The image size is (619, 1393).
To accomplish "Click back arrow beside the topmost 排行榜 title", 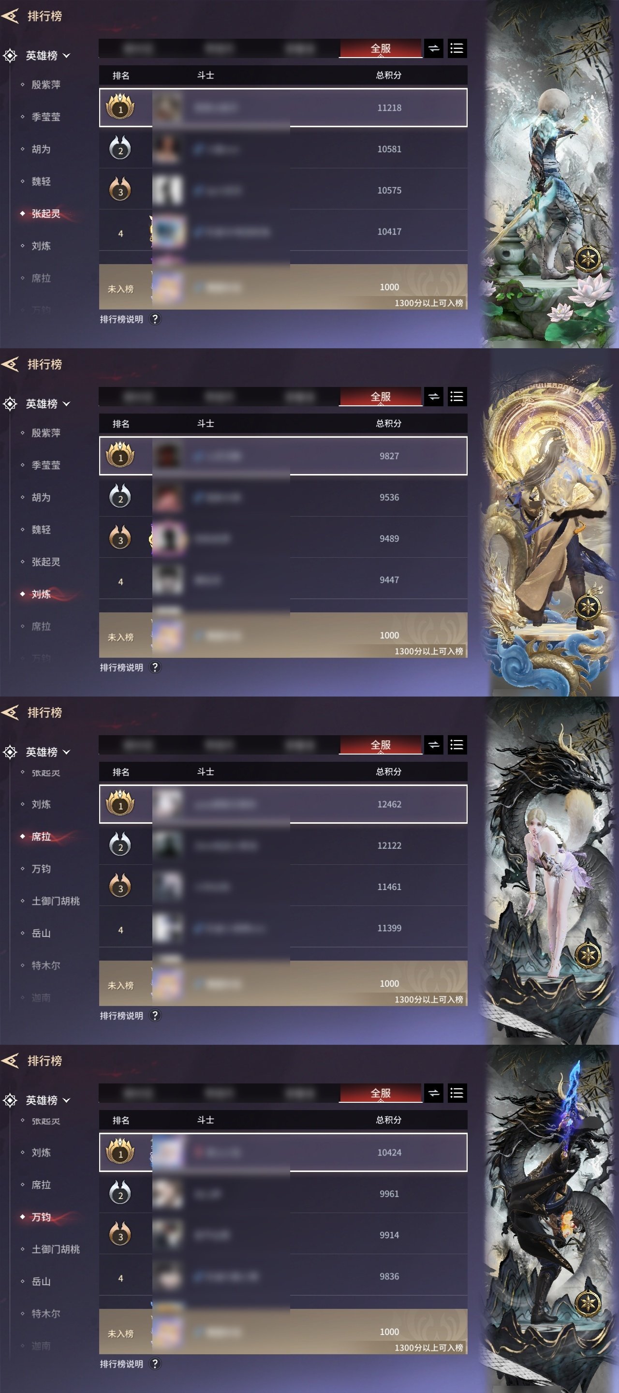I will 10,16.
